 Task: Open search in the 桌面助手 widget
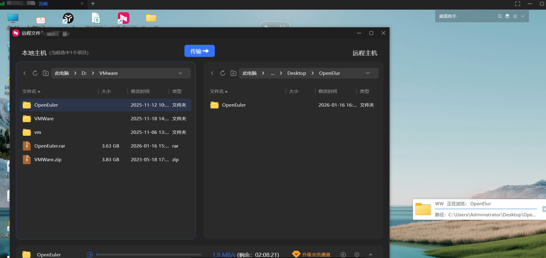pos(500,16)
